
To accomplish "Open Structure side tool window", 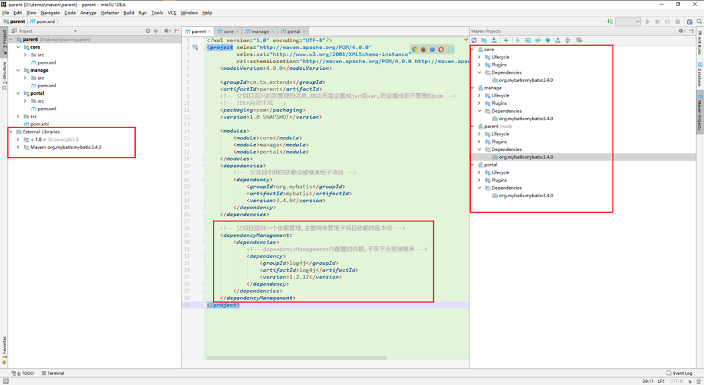I will click(x=4, y=75).
